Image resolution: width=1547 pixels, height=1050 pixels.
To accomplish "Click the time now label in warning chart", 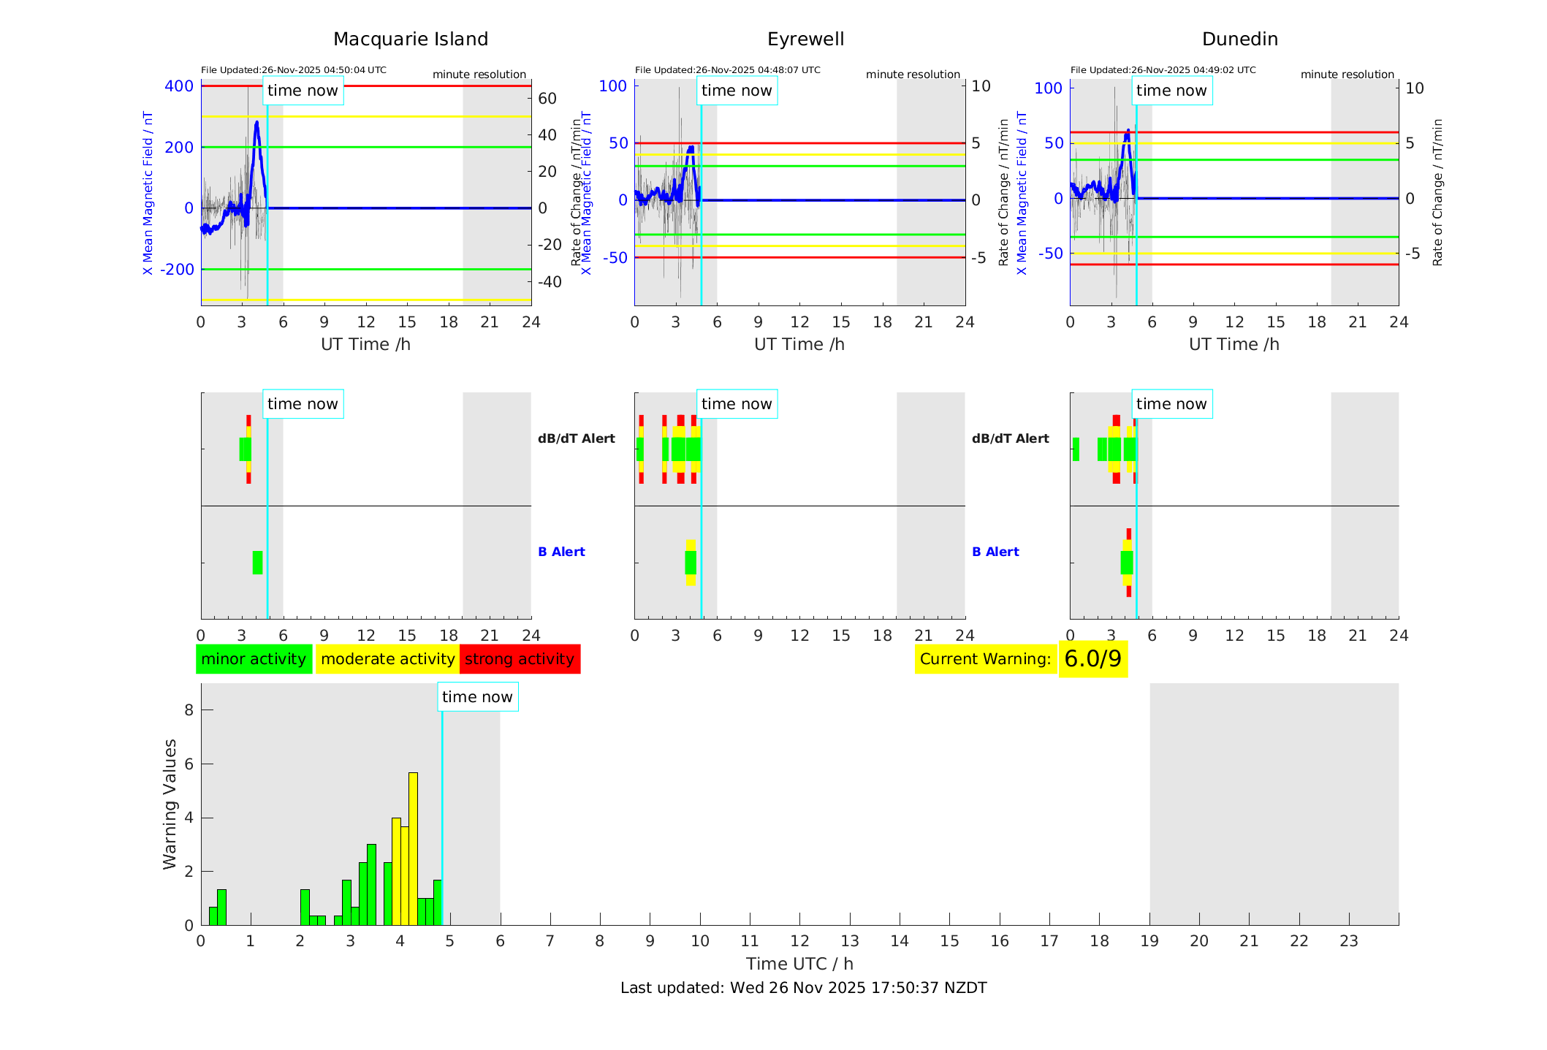I will (477, 697).
